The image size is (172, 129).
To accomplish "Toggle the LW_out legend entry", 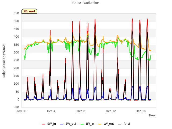I will pos(106,124).
